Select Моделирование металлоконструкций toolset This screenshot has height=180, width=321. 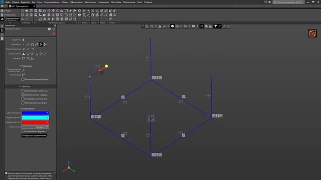coord(10,19)
